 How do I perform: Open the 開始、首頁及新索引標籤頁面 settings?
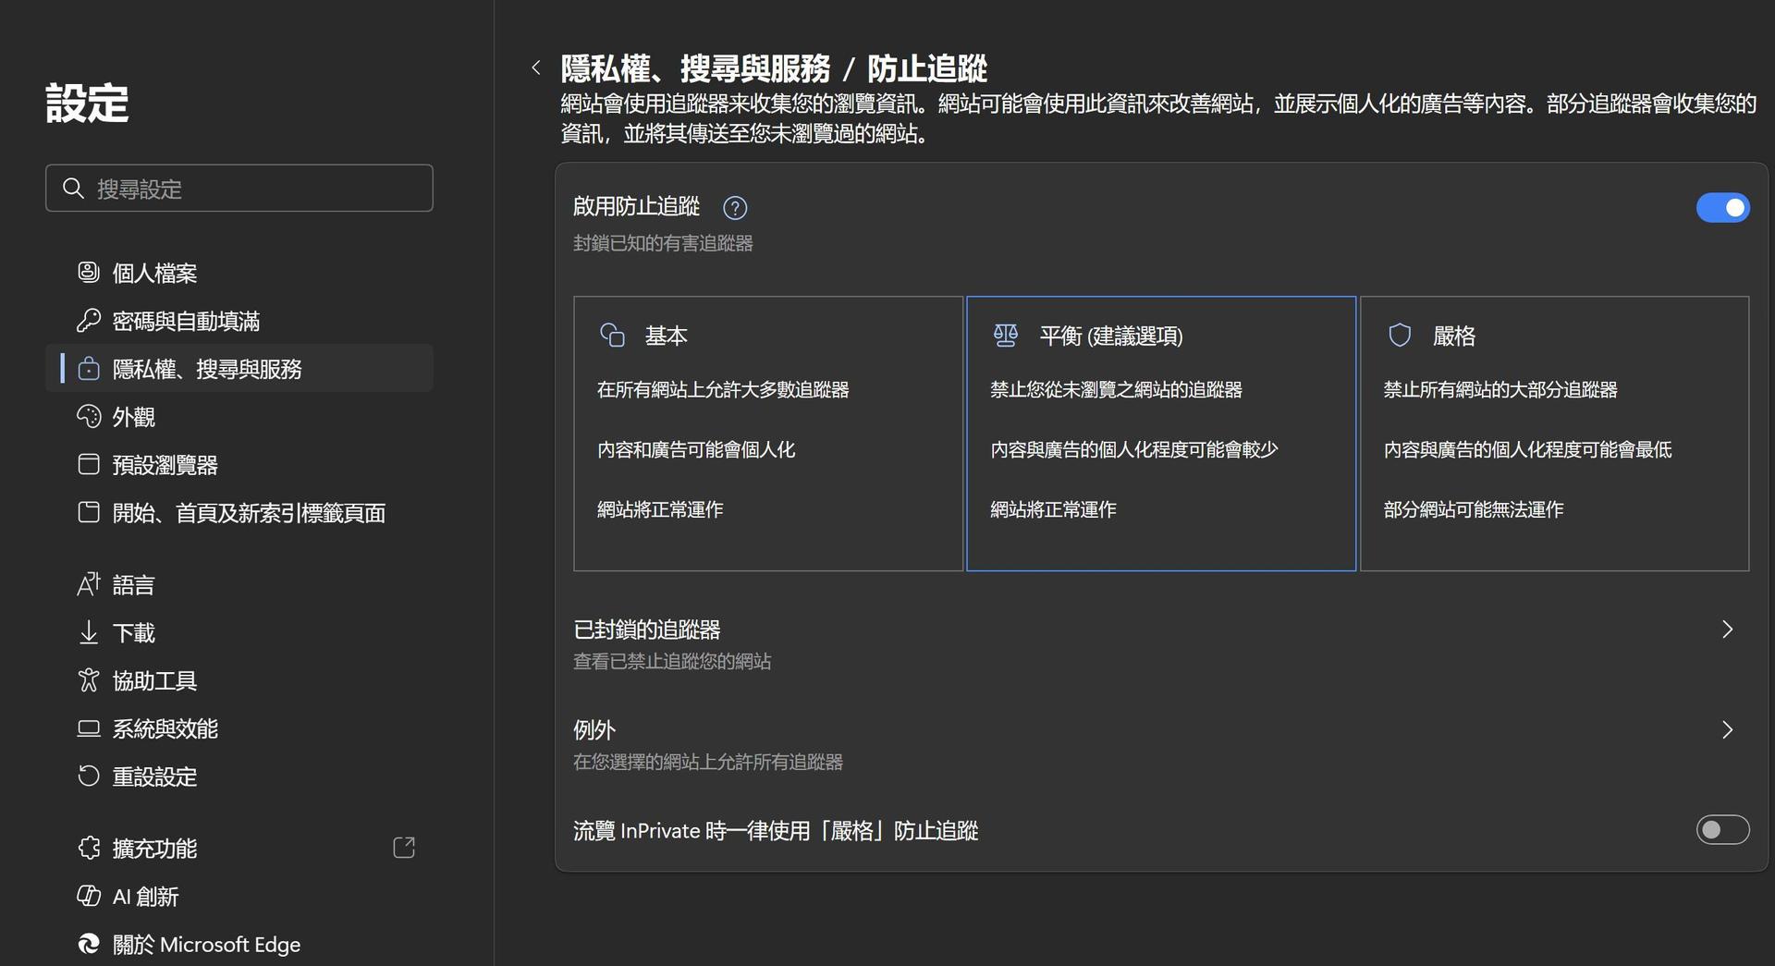[x=239, y=512]
